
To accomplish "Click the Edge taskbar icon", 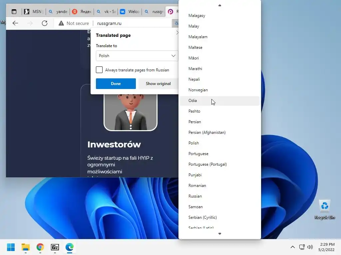I will [x=70, y=247].
